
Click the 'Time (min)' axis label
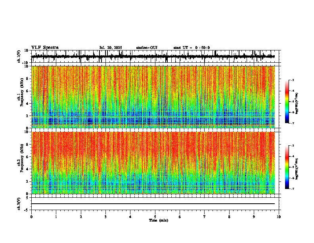[x=159, y=220]
